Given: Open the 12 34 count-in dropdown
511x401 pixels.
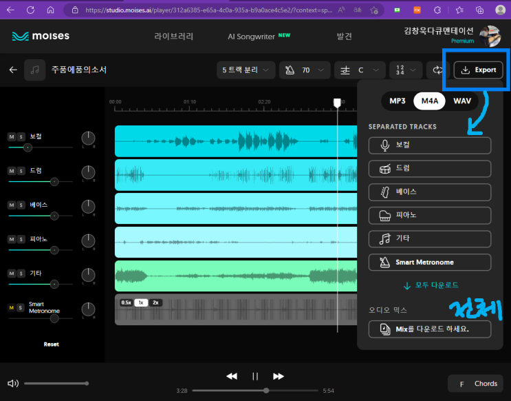Looking at the screenshot, I should [406, 70].
